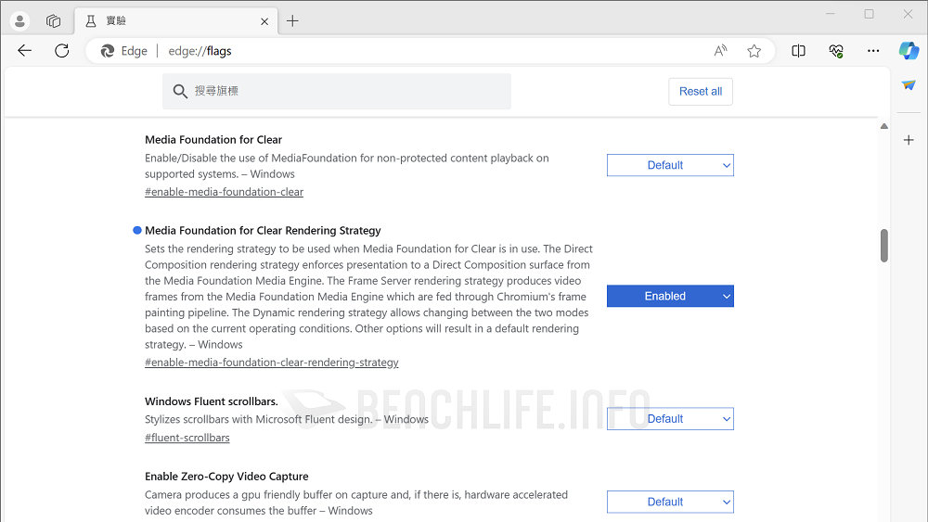Toggle split screen icon
Screen dimensions: 928x522
click(x=798, y=51)
